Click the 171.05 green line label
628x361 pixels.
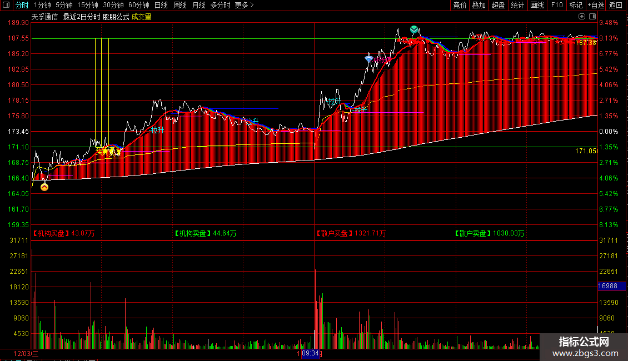(x=586, y=151)
